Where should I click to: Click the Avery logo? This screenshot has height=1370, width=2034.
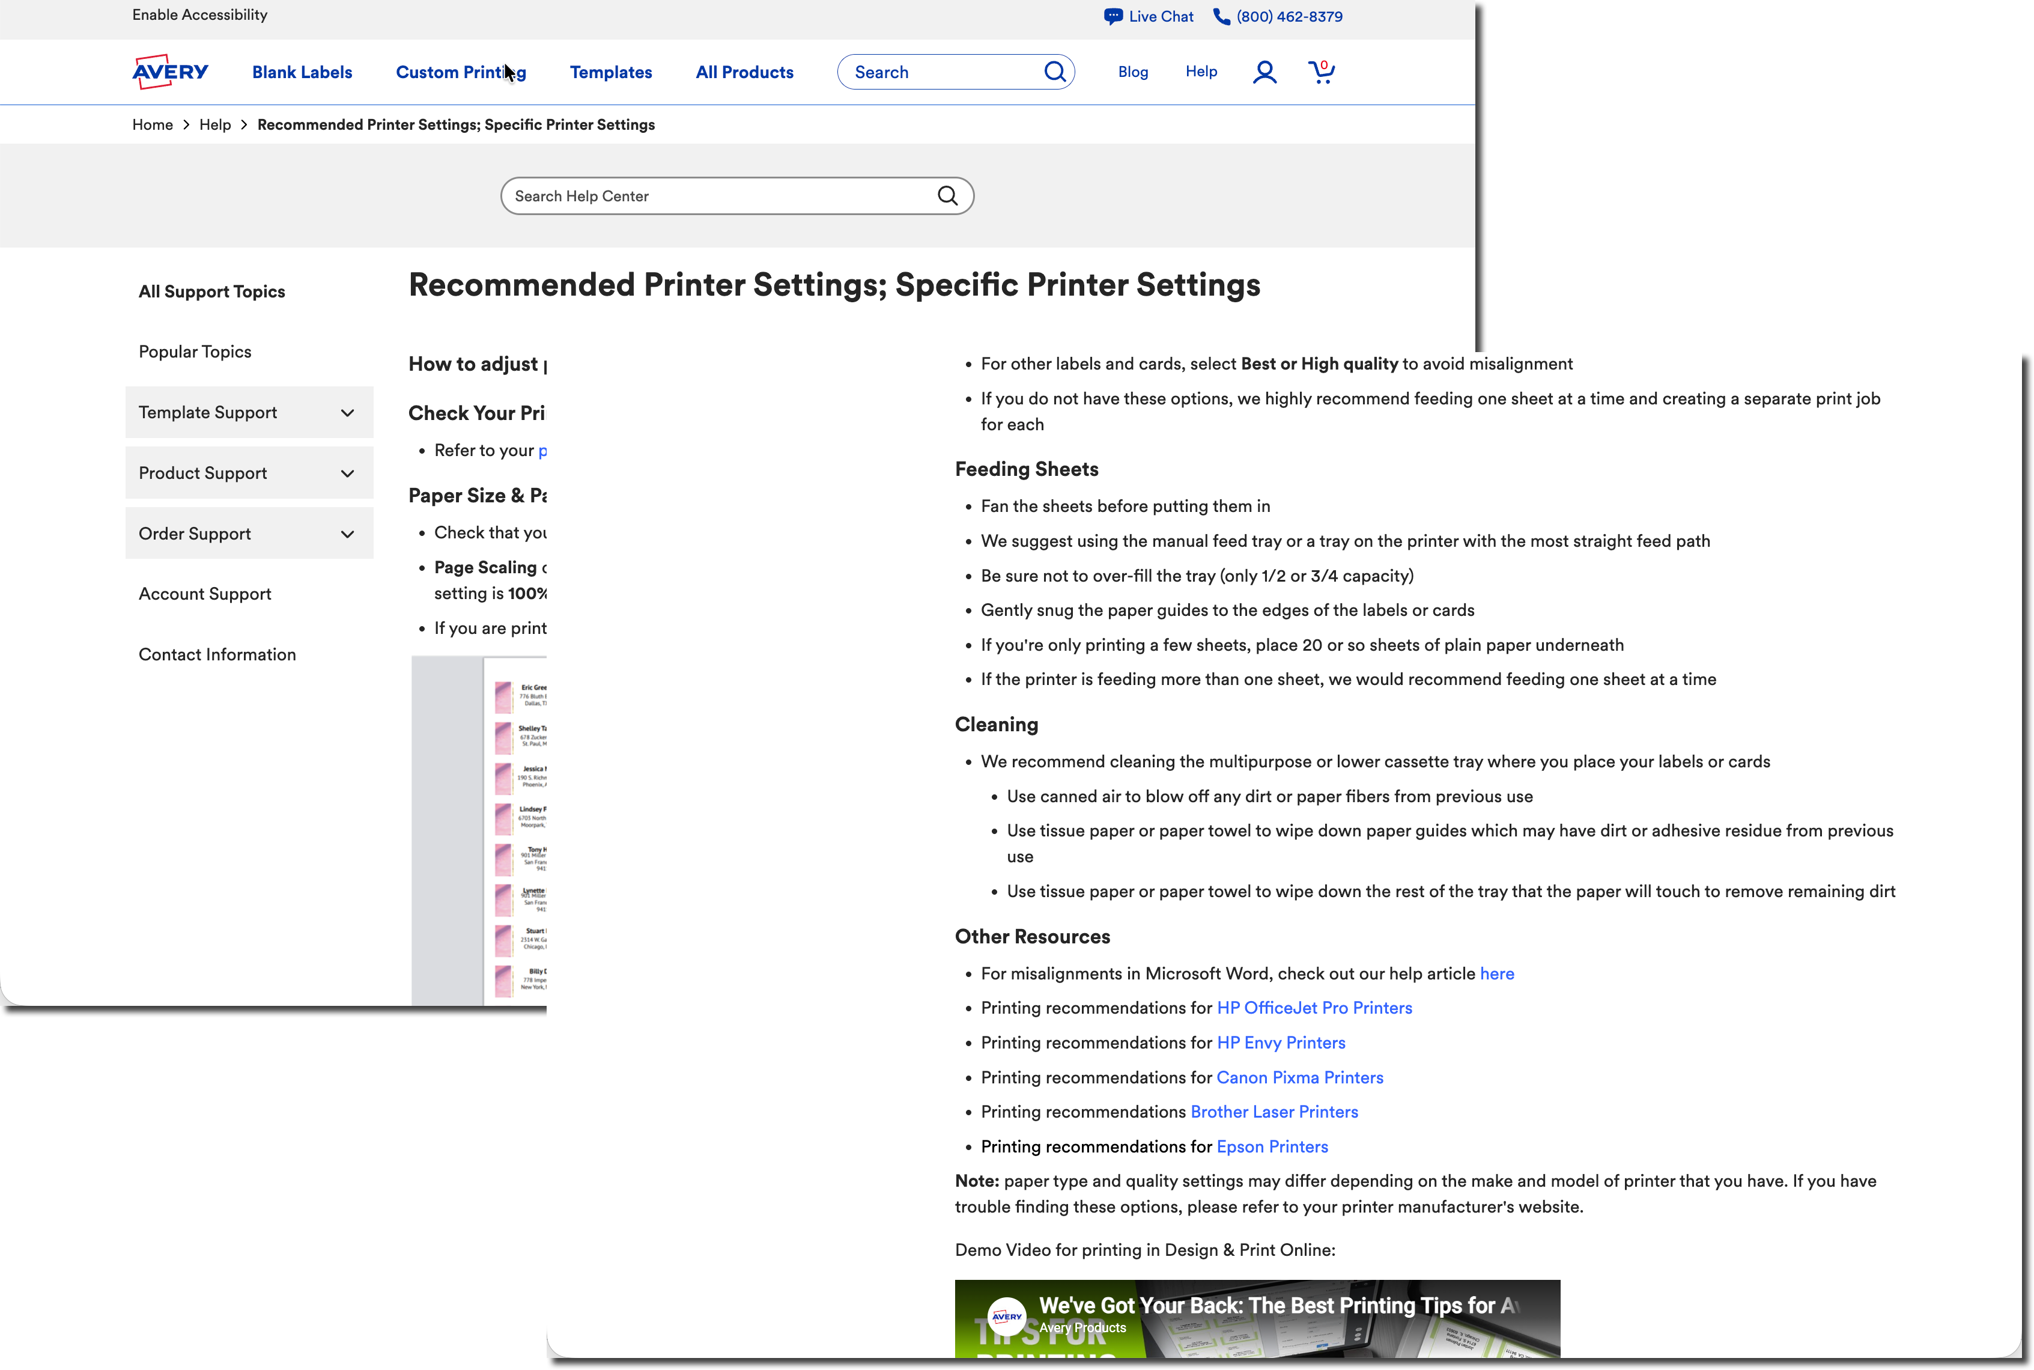[170, 72]
